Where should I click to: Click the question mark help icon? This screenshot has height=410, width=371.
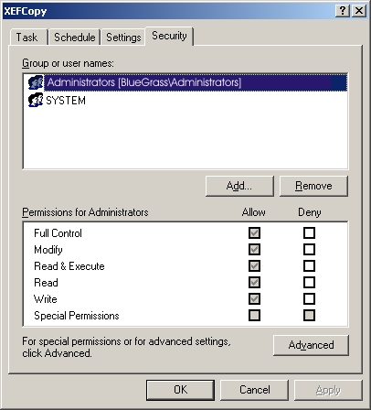point(343,11)
